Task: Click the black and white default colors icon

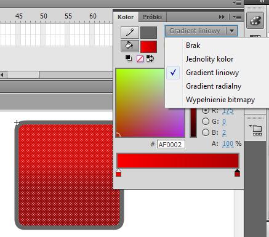Action: point(129,58)
